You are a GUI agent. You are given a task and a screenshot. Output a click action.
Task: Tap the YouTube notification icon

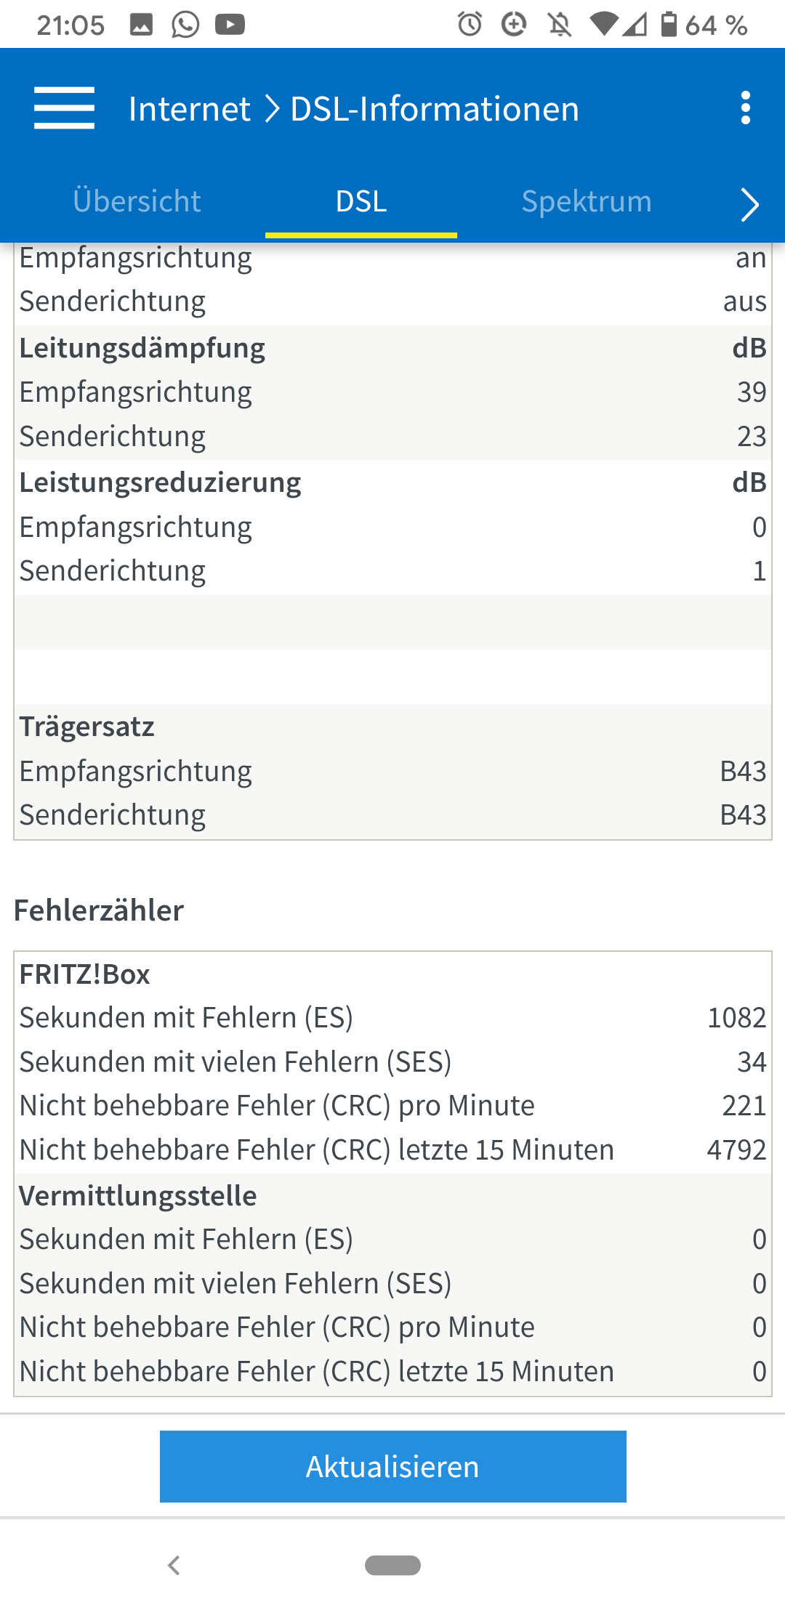[230, 25]
